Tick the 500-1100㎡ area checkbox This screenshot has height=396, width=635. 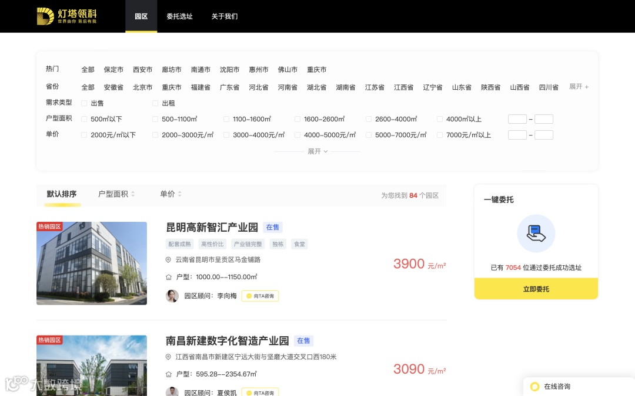pos(155,119)
